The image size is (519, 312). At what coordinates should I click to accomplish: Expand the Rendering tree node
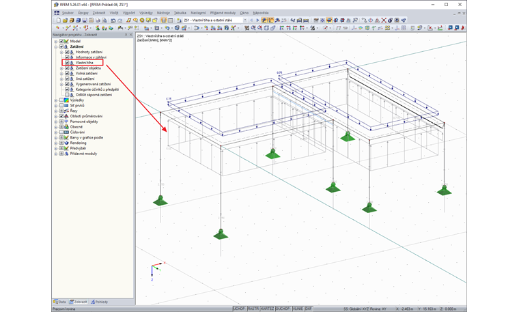(x=56, y=143)
